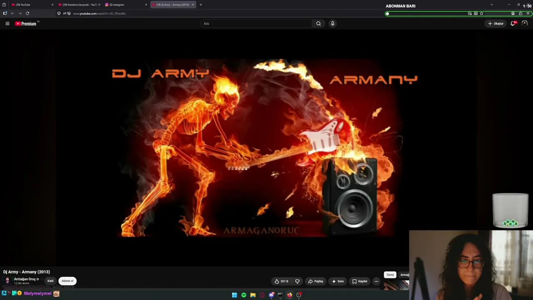Show site security shield info
The image size is (533, 300).
(59, 13)
